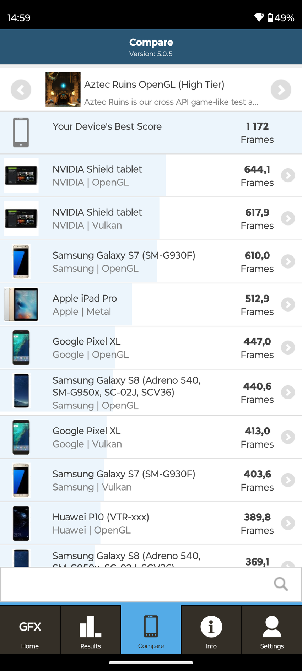Click the Aztec Ruins test thumbnail

click(63, 90)
